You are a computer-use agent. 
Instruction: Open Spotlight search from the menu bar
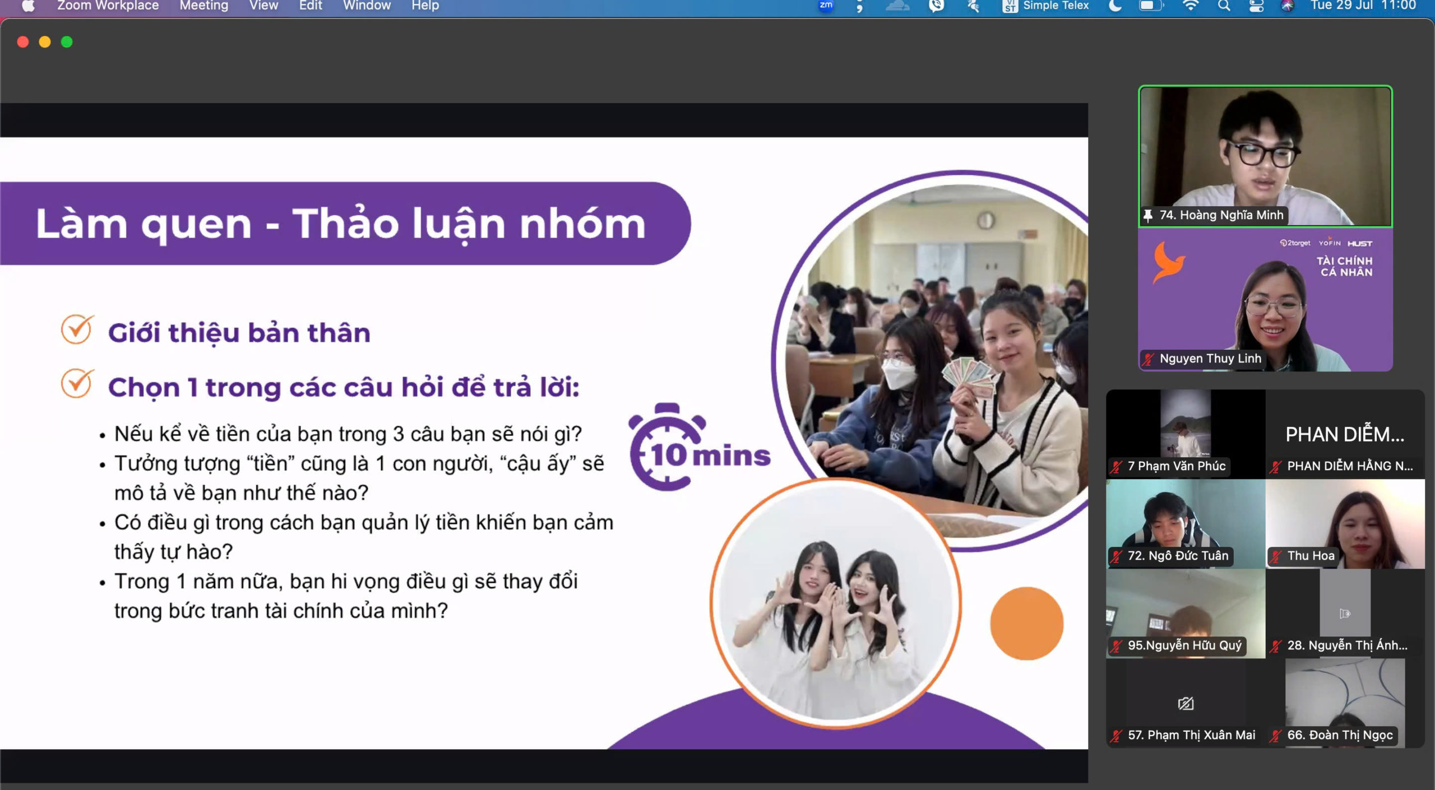[x=1224, y=6]
